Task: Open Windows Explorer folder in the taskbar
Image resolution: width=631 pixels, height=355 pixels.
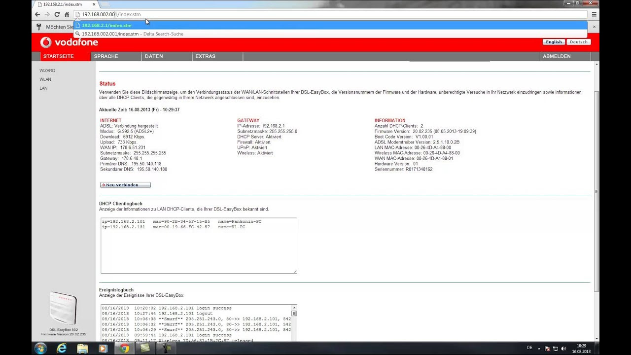Action: 82,348
